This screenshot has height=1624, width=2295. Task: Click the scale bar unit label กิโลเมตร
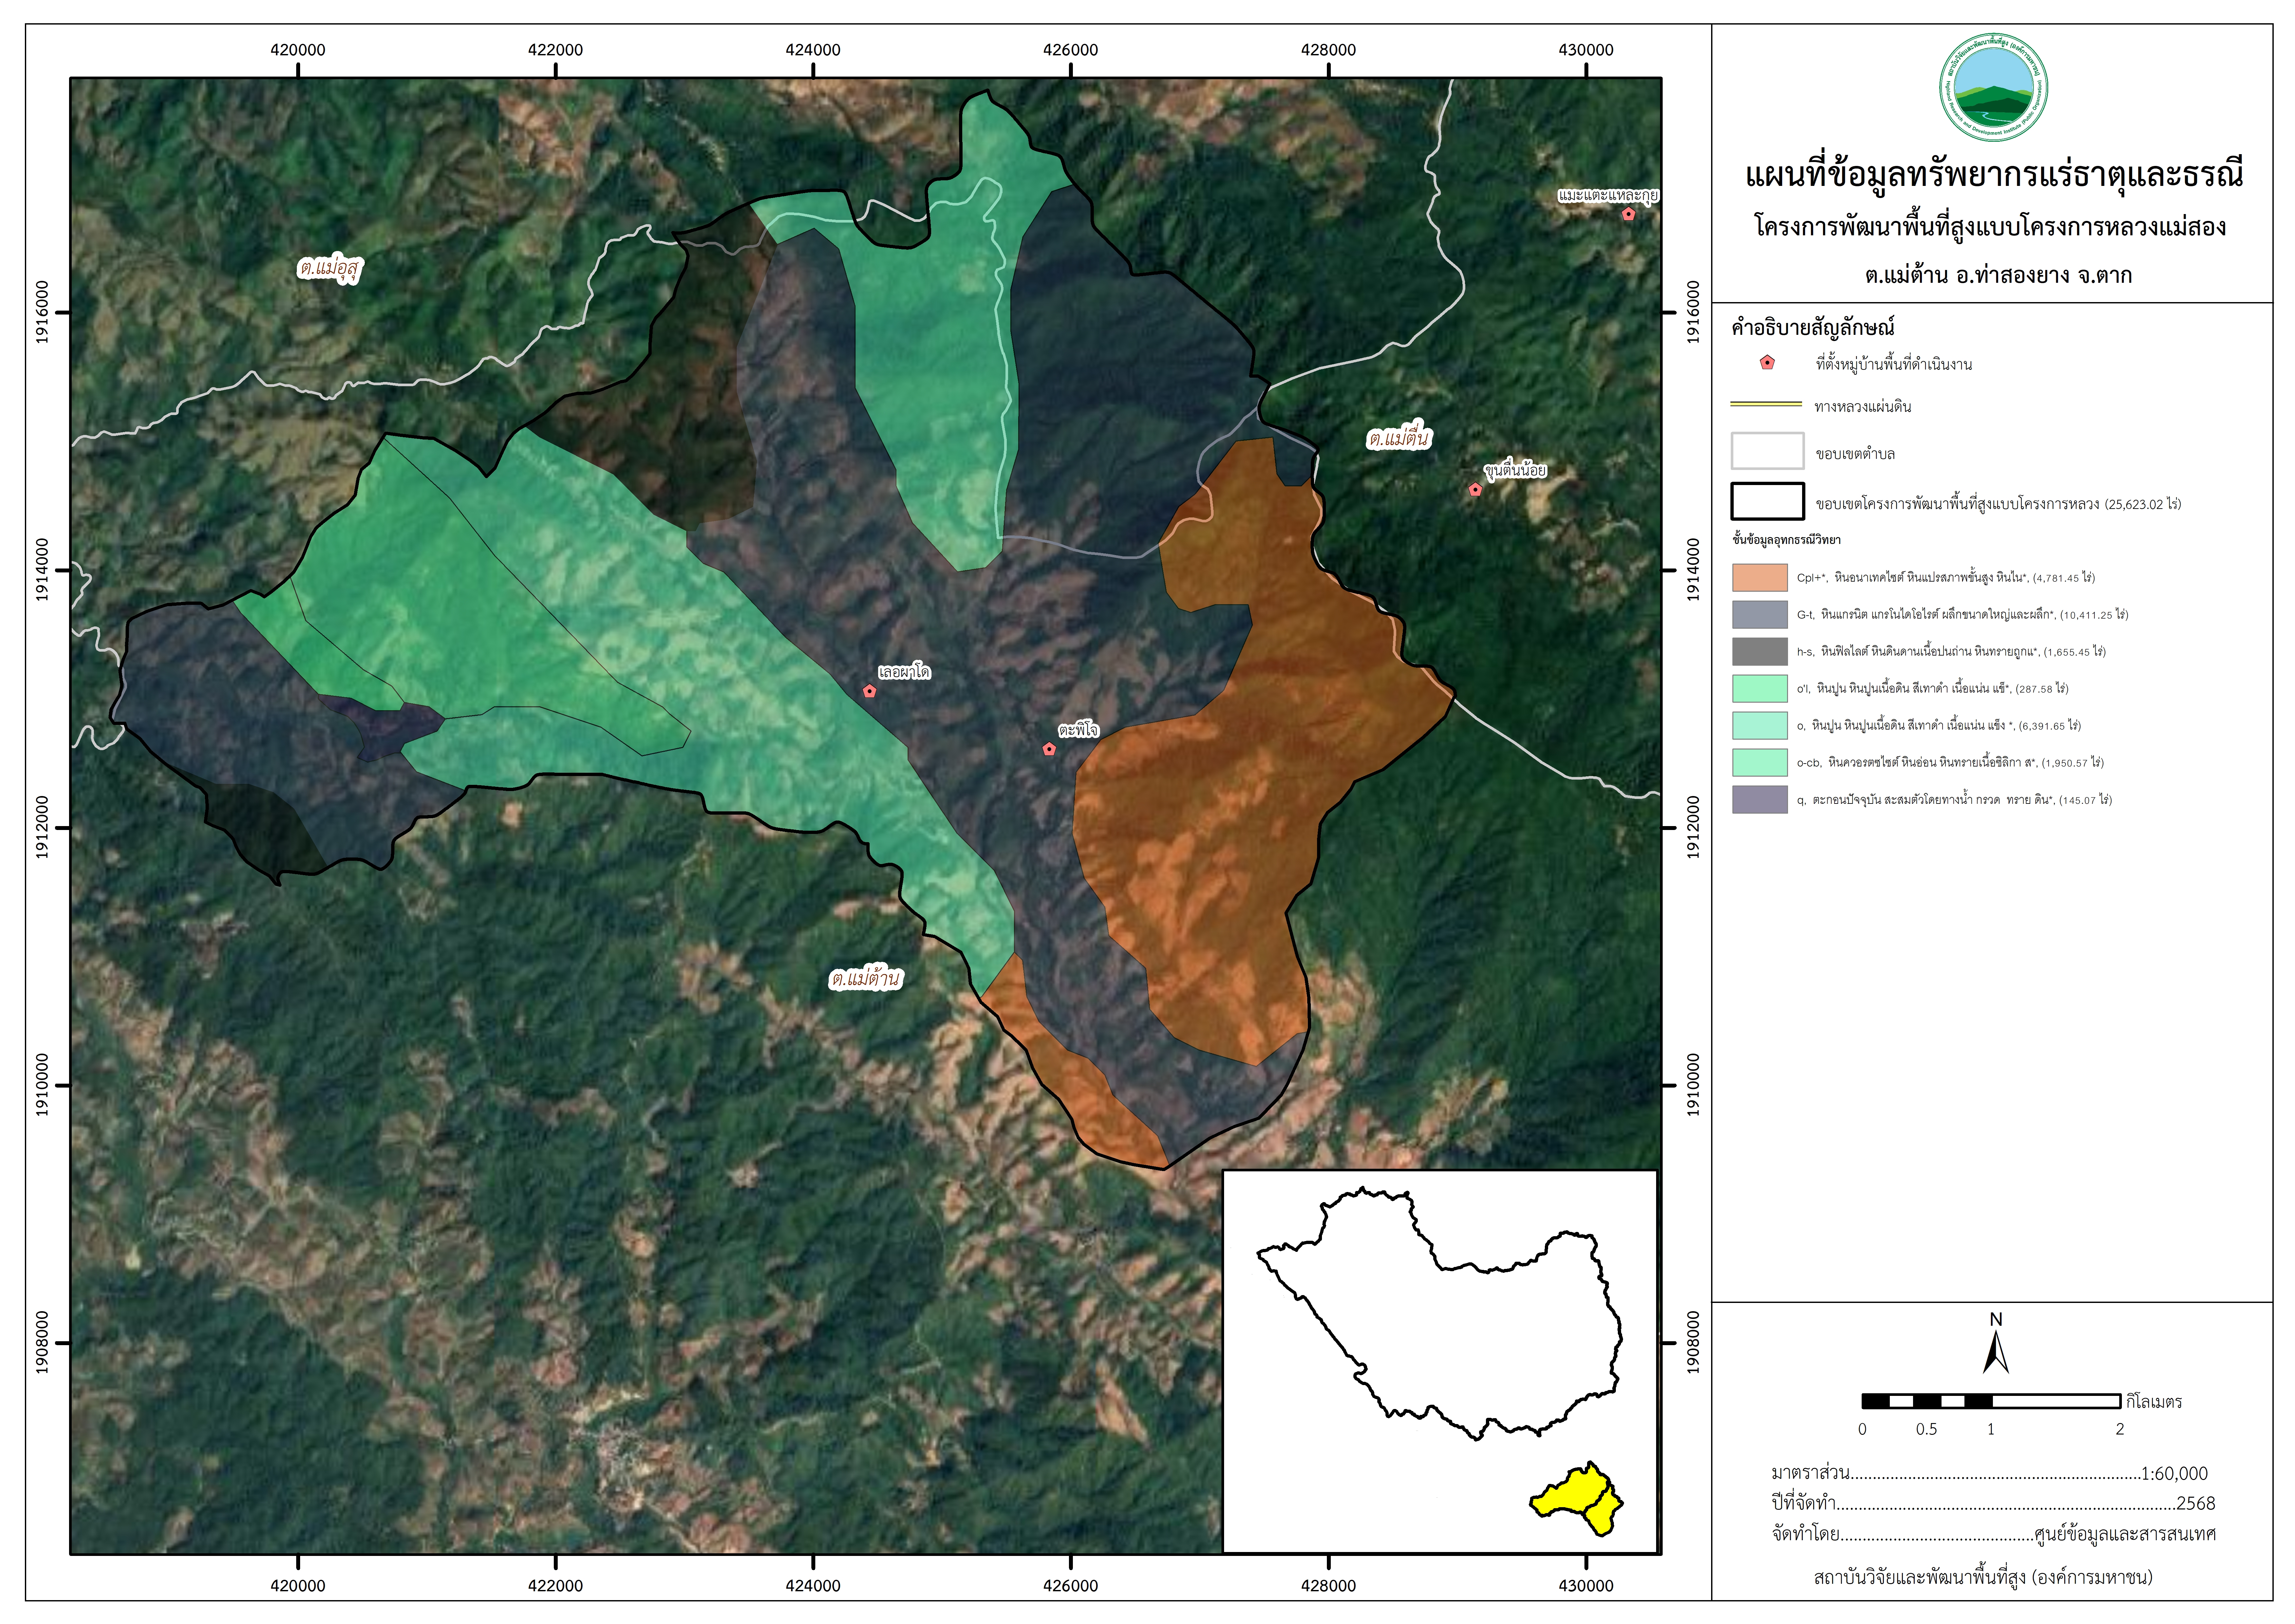coord(2154,1402)
